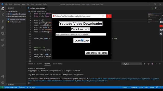Open the Terminal menu
The image size is (163, 91).
[38, 4]
